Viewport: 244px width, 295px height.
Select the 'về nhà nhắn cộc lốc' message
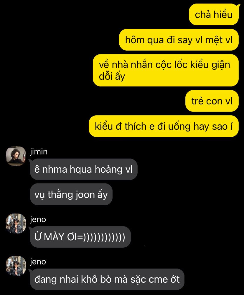coord(166,70)
